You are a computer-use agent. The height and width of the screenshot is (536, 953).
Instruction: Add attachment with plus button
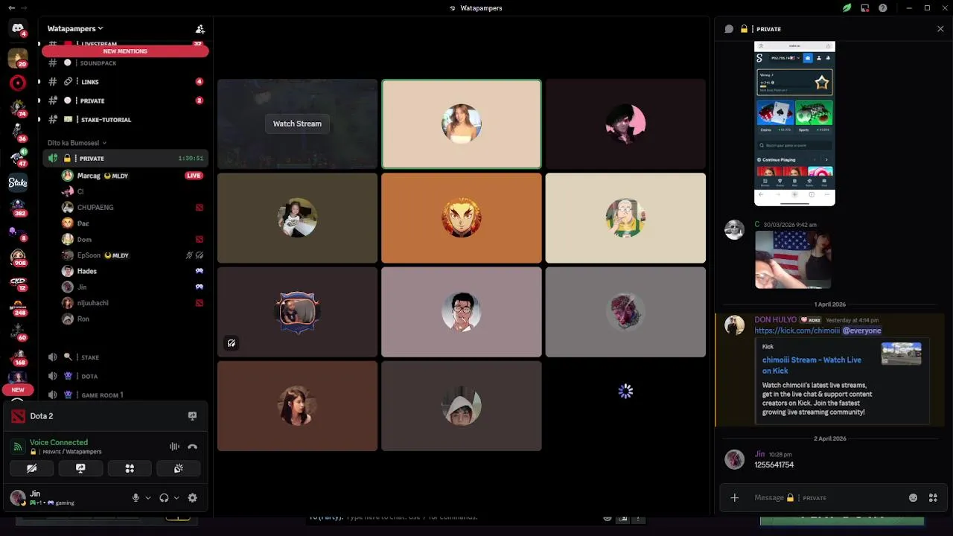pyautogui.click(x=734, y=498)
